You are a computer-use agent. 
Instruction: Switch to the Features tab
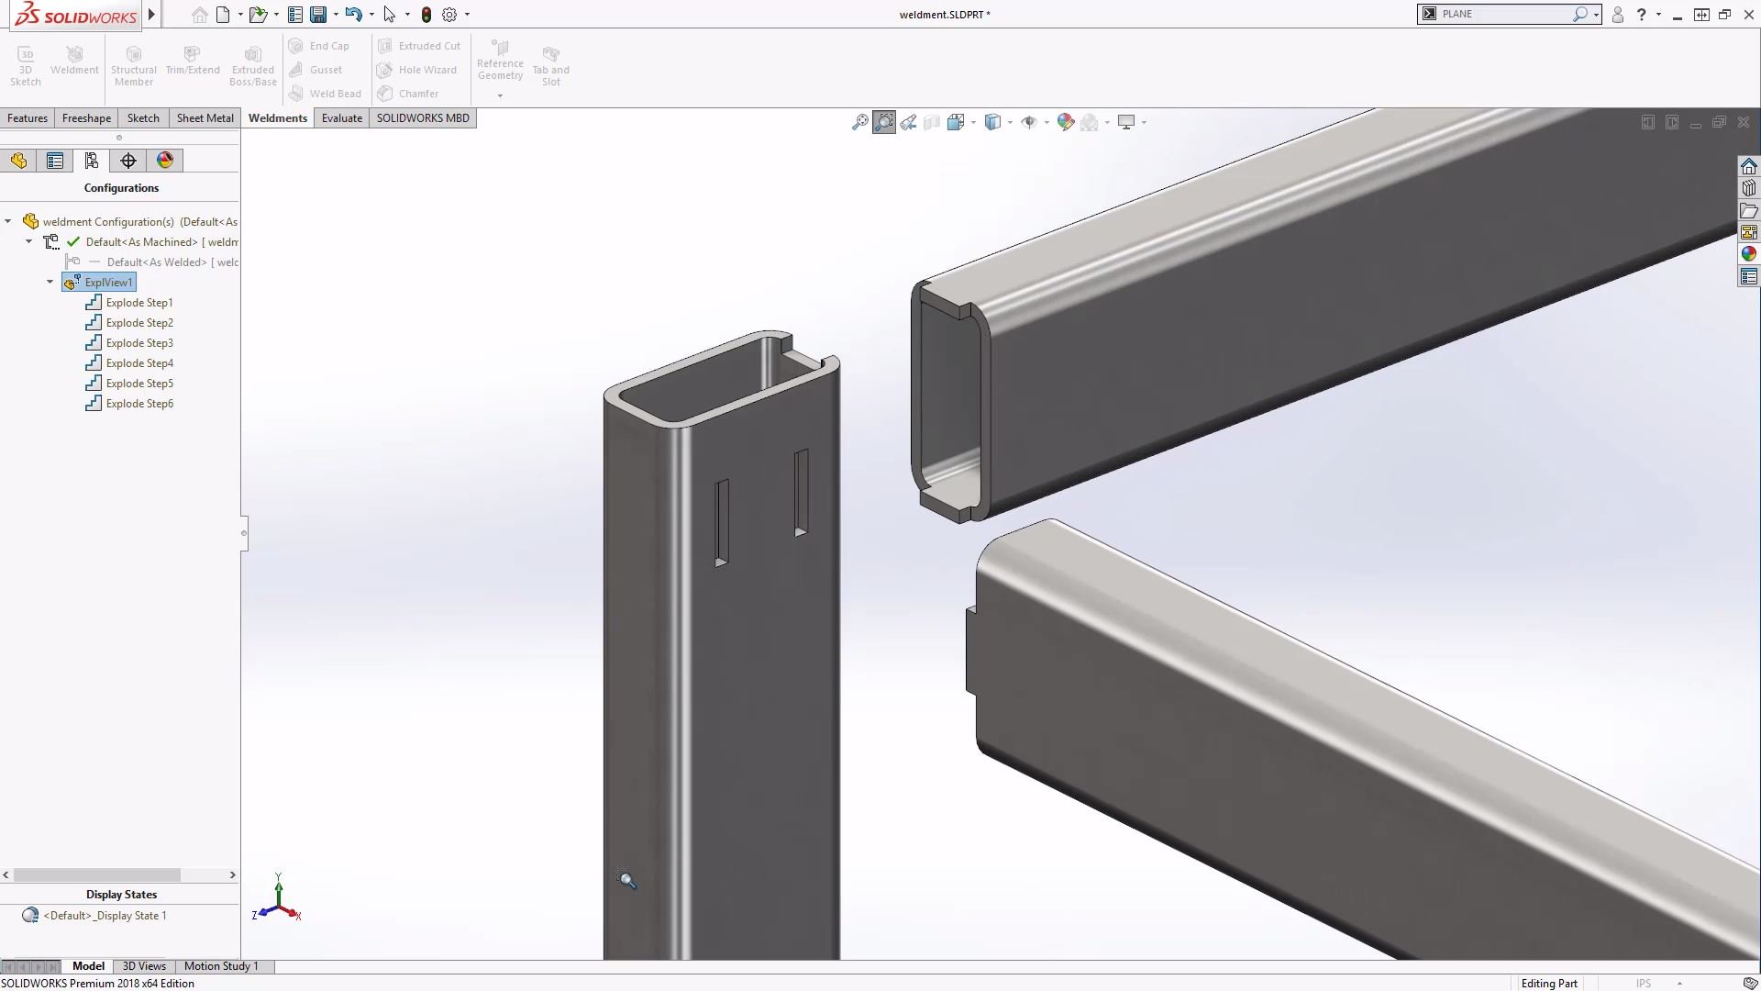coord(28,118)
